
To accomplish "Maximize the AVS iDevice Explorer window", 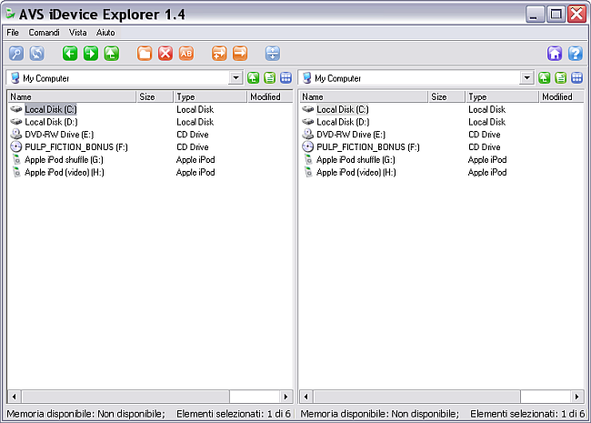I will (x=556, y=15).
